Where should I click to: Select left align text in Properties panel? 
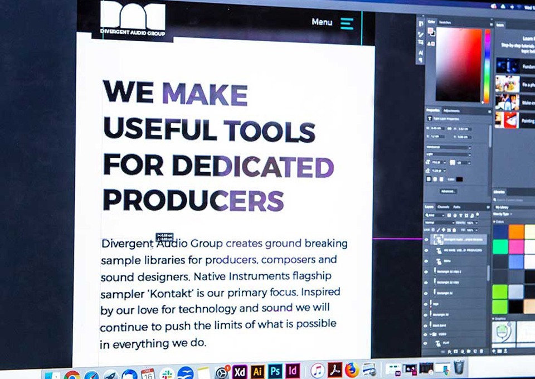click(429, 179)
